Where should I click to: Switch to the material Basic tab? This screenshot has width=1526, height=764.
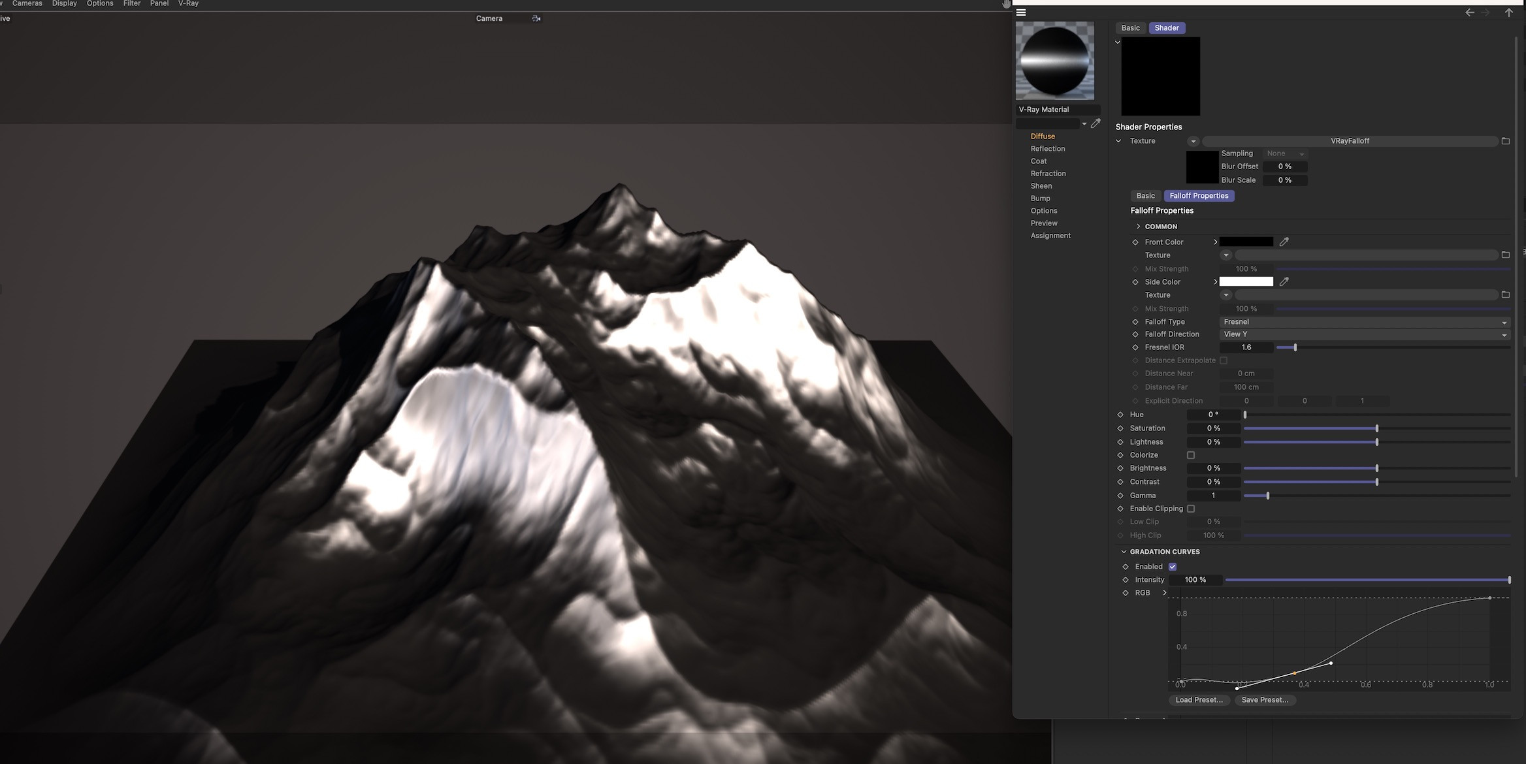[1130, 28]
